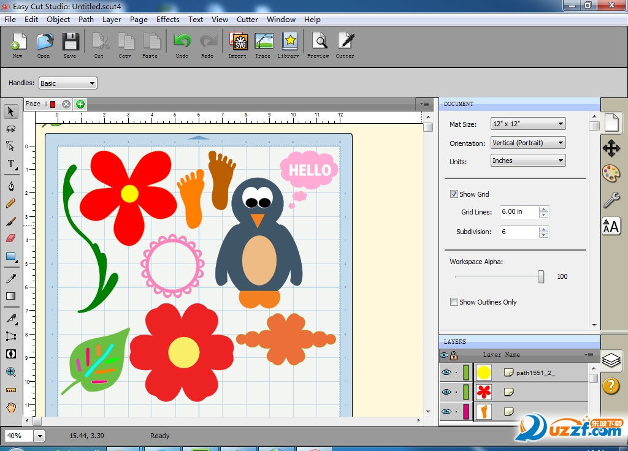Screen dimensions: 628x451
Task: Choose the Eraser tool
Action: 11,238
